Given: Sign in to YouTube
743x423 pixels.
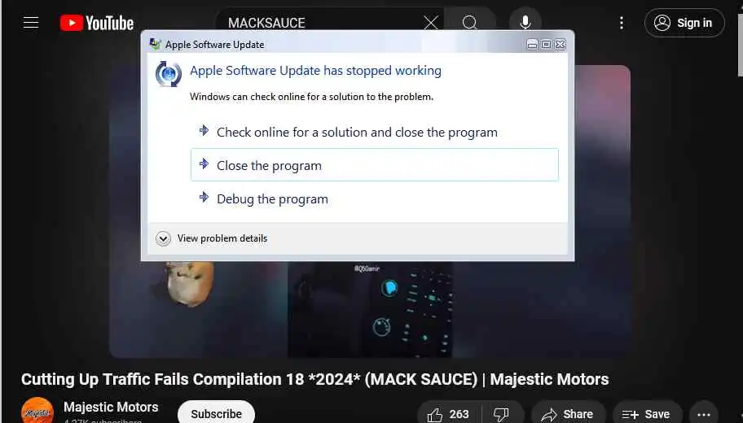Looking at the screenshot, I should pyautogui.click(x=684, y=23).
